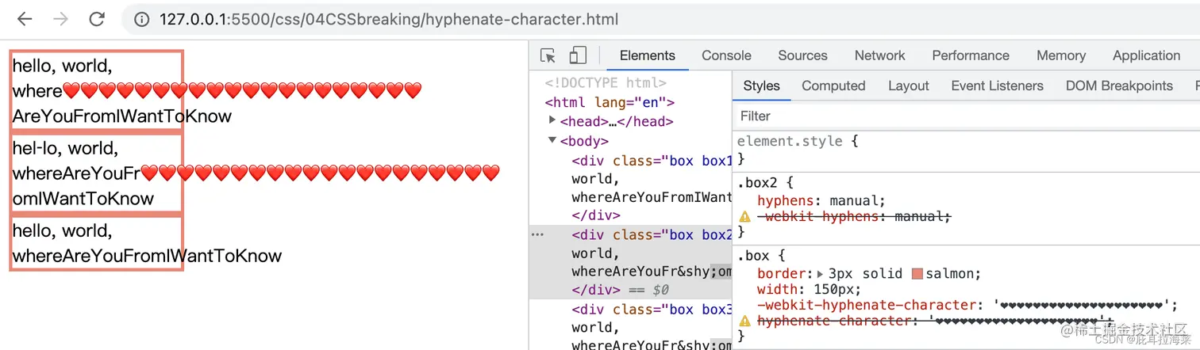Screen dimensions: 1200x350
Task: Toggle the device toolbar icon
Action: (x=578, y=55)
